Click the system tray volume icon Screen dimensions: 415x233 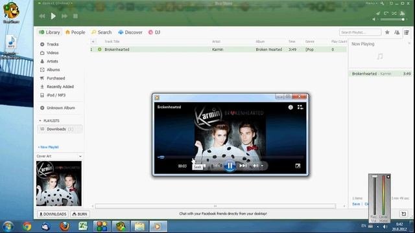click(385, 227)
